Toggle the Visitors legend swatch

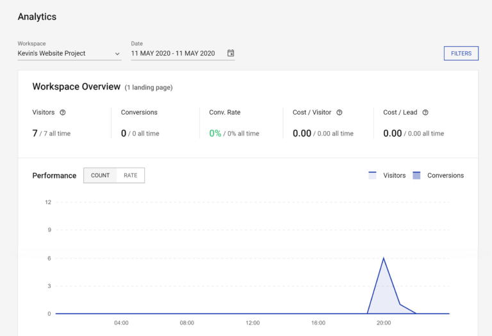pyautogui.click(x=372, y=175)
